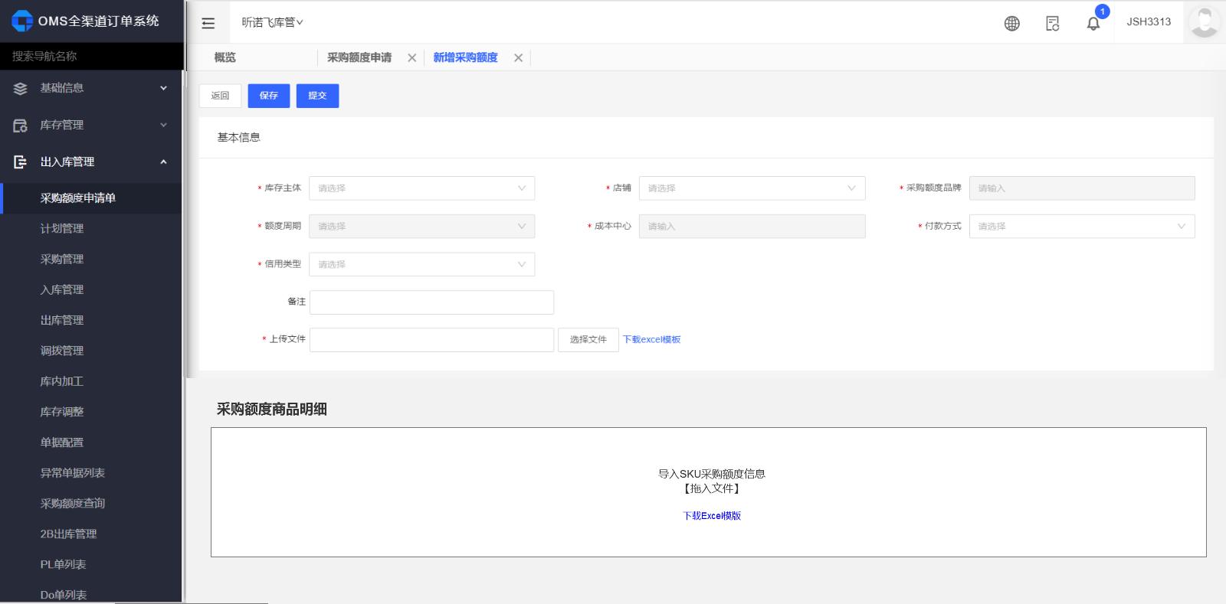Click 下载Excel模版 link in SKU import area

(712, 516)
